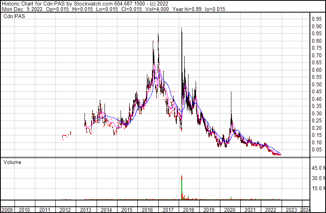Viewport: 326px width, 213px height.
Task: Click the Volume panel label
Action: pyautogui.click(x=12, y=162)
